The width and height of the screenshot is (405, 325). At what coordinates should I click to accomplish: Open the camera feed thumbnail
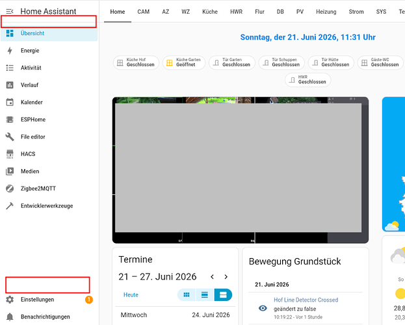click(241, 170)
